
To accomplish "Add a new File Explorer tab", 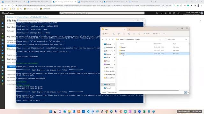I will [x=129, y=29].
